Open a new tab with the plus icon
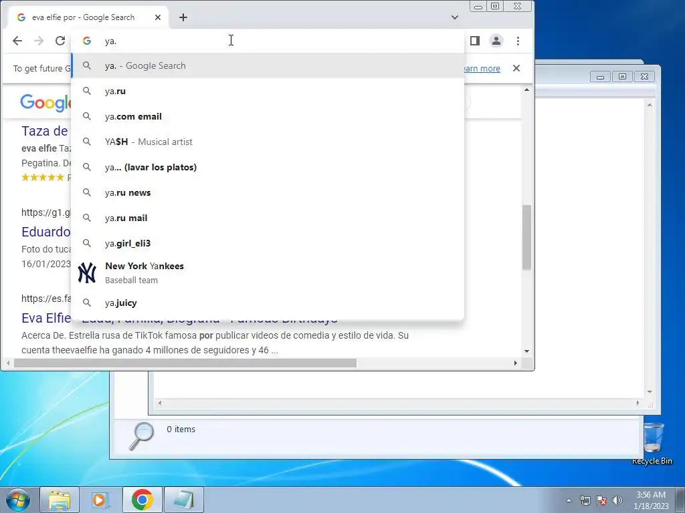 click(183, 17)
